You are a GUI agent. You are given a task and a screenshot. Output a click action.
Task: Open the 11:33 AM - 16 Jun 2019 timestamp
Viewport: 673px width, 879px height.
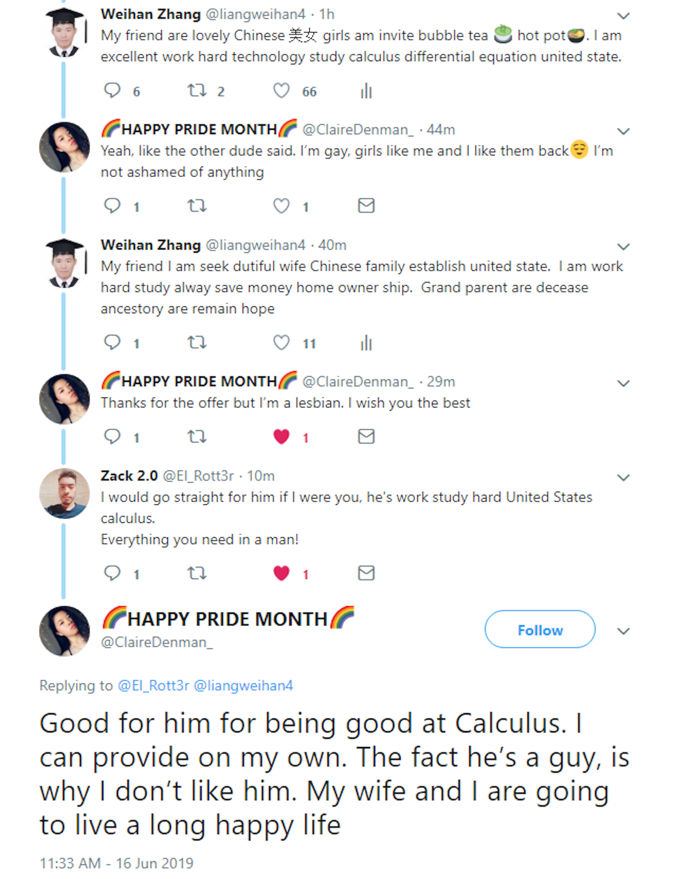116,863
